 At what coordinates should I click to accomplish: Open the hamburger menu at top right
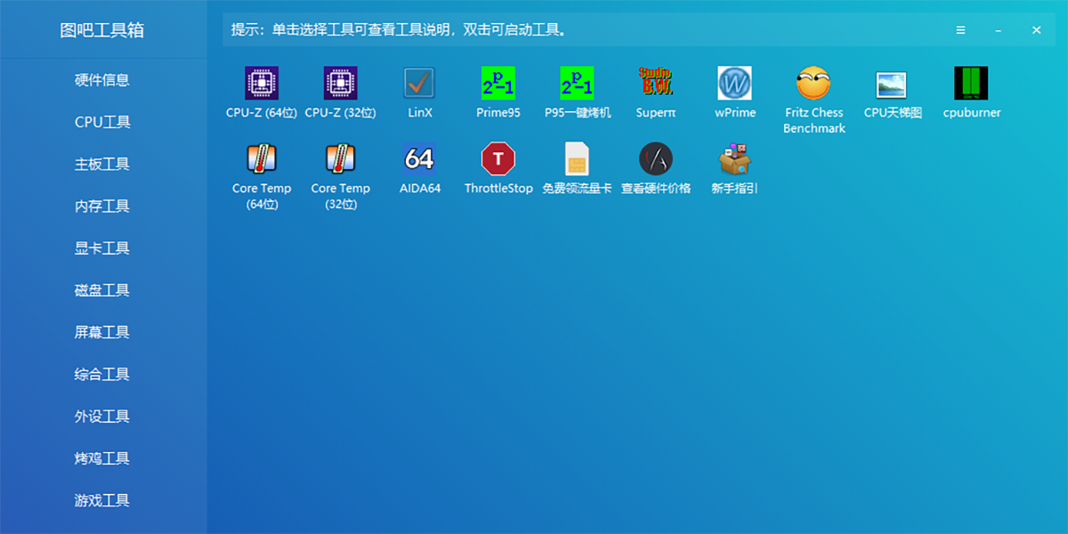pos(960,29)
